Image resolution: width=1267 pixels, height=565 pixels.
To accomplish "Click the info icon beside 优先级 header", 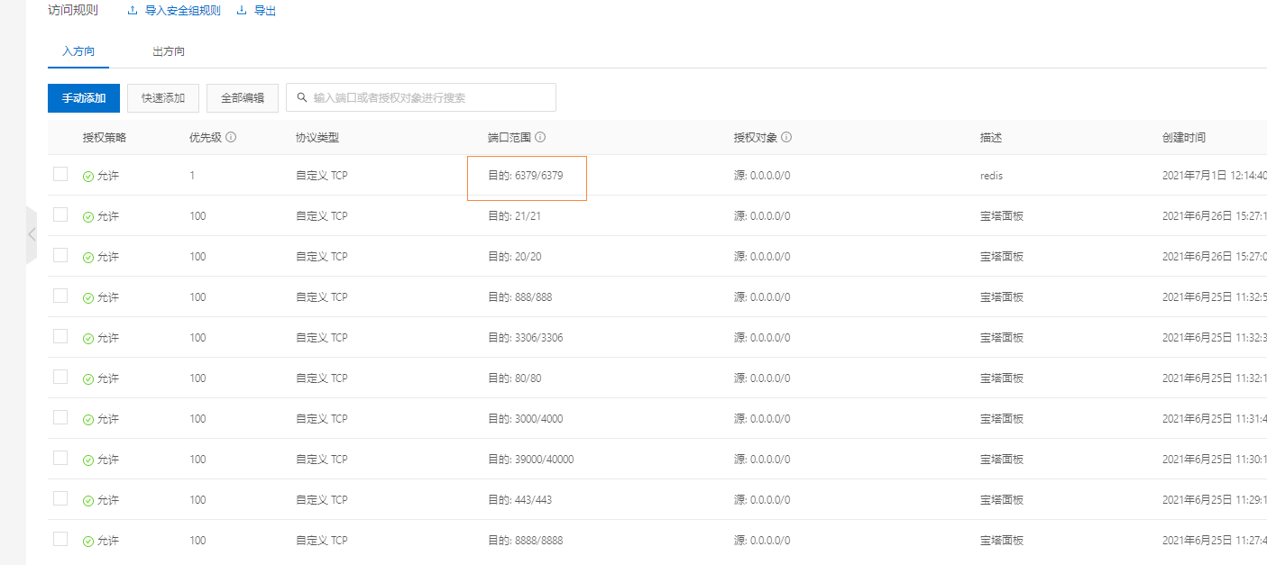I will click(x=231, y=138).
